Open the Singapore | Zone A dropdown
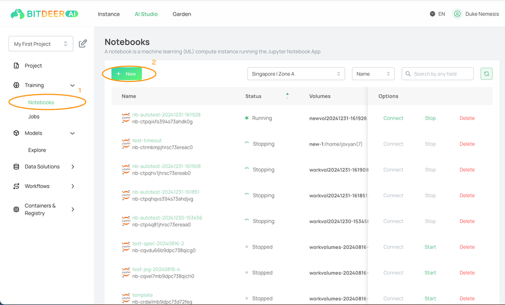Viewport: 505px width, 305px height. tap(296, 74)
